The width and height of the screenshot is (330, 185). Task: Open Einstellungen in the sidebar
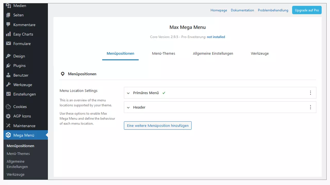coord(24,94)
